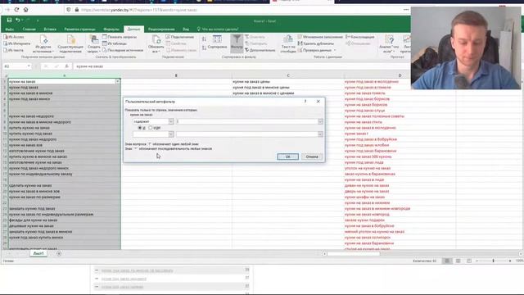Switch to Normal view in status bar
The width and height of the screenshot is (524, 295).
click(447, 261)
